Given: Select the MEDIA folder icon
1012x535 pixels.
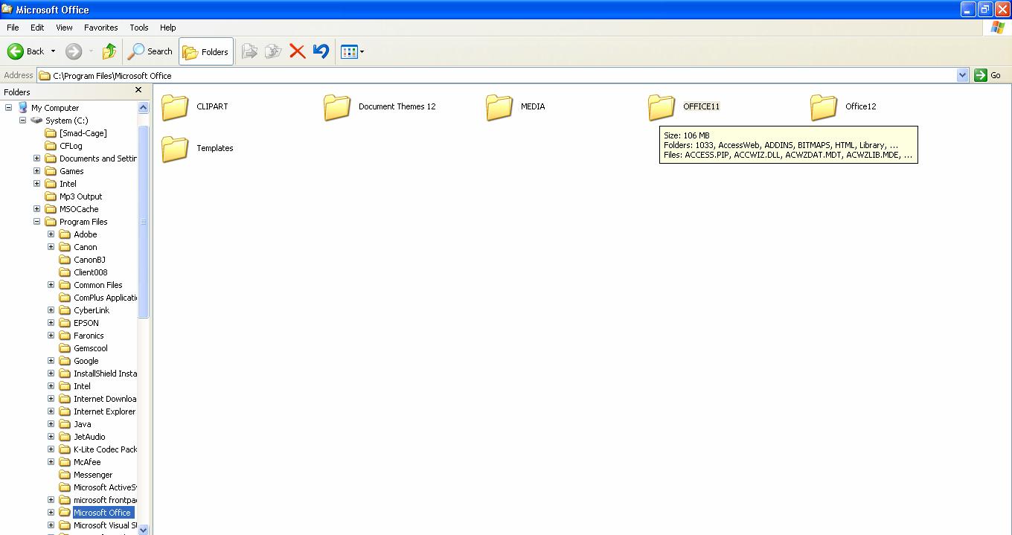Looking at the screenshot, I should coord(499,107).
